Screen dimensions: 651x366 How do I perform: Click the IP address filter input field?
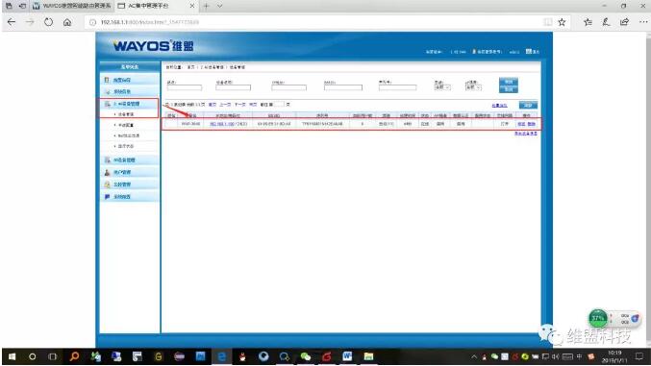pyautogui.click(x=289, y=87)
